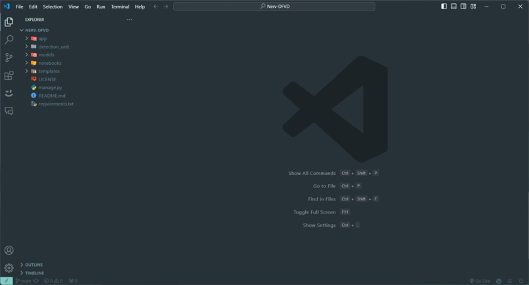Screen dimensions: 529x285
Task: Customize layout via title bar icon
Action: [473, 7]
